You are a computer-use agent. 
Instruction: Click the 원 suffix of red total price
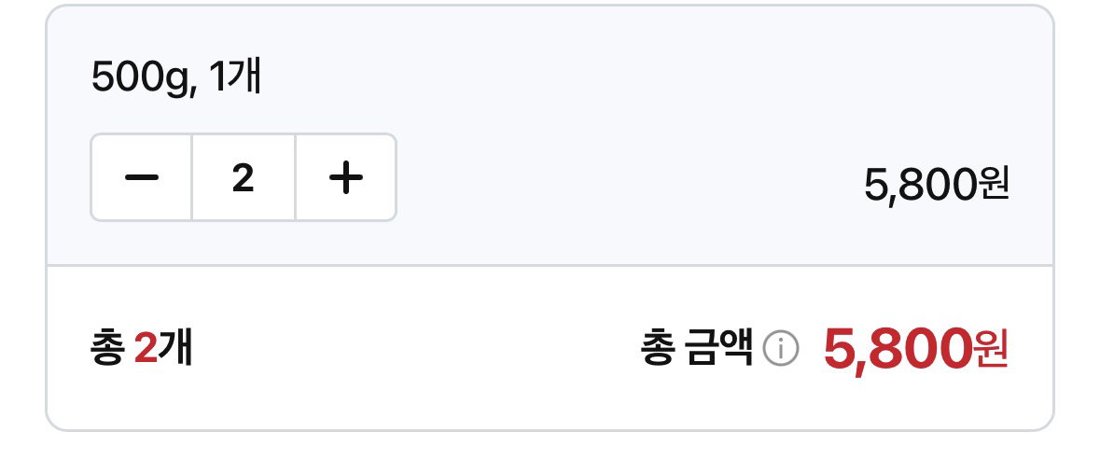pyautogui.click(x=991, y=349)
